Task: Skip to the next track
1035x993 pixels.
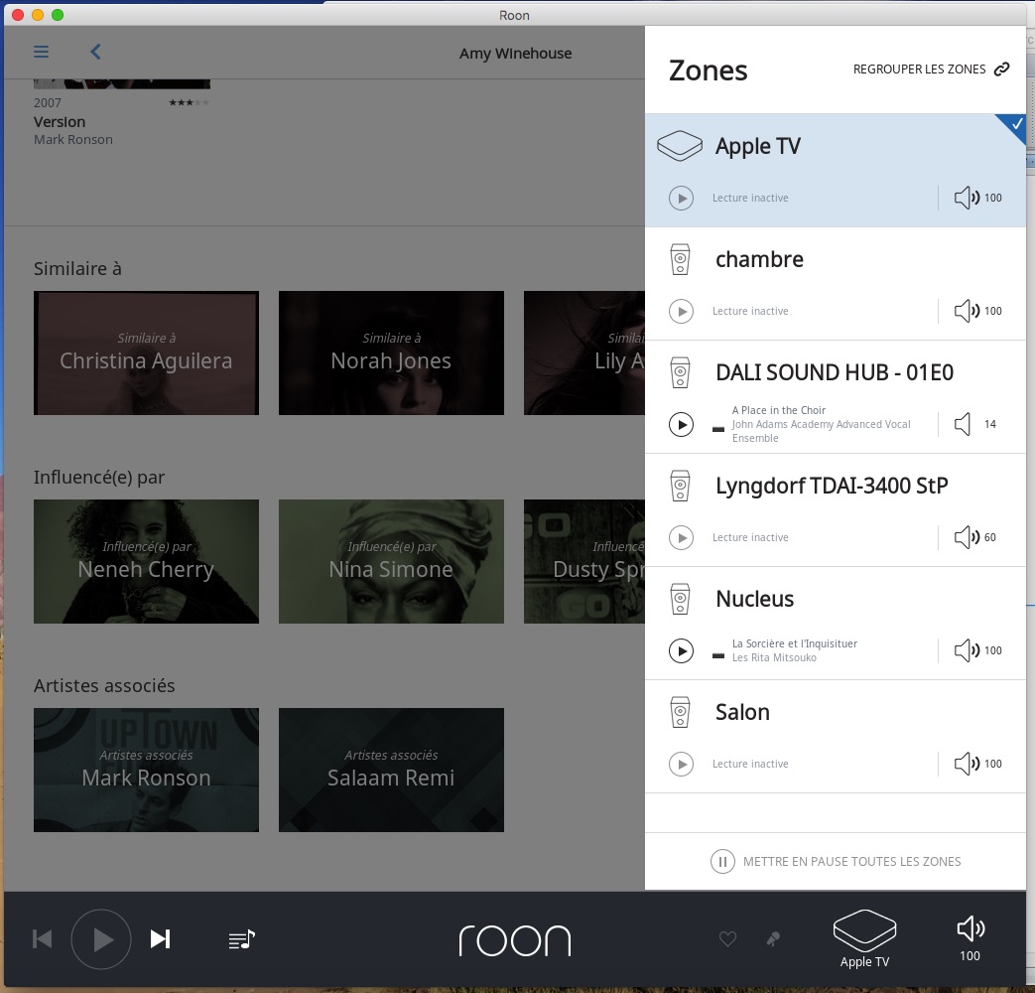Action: pyautogui.click(x=161, y=938)
